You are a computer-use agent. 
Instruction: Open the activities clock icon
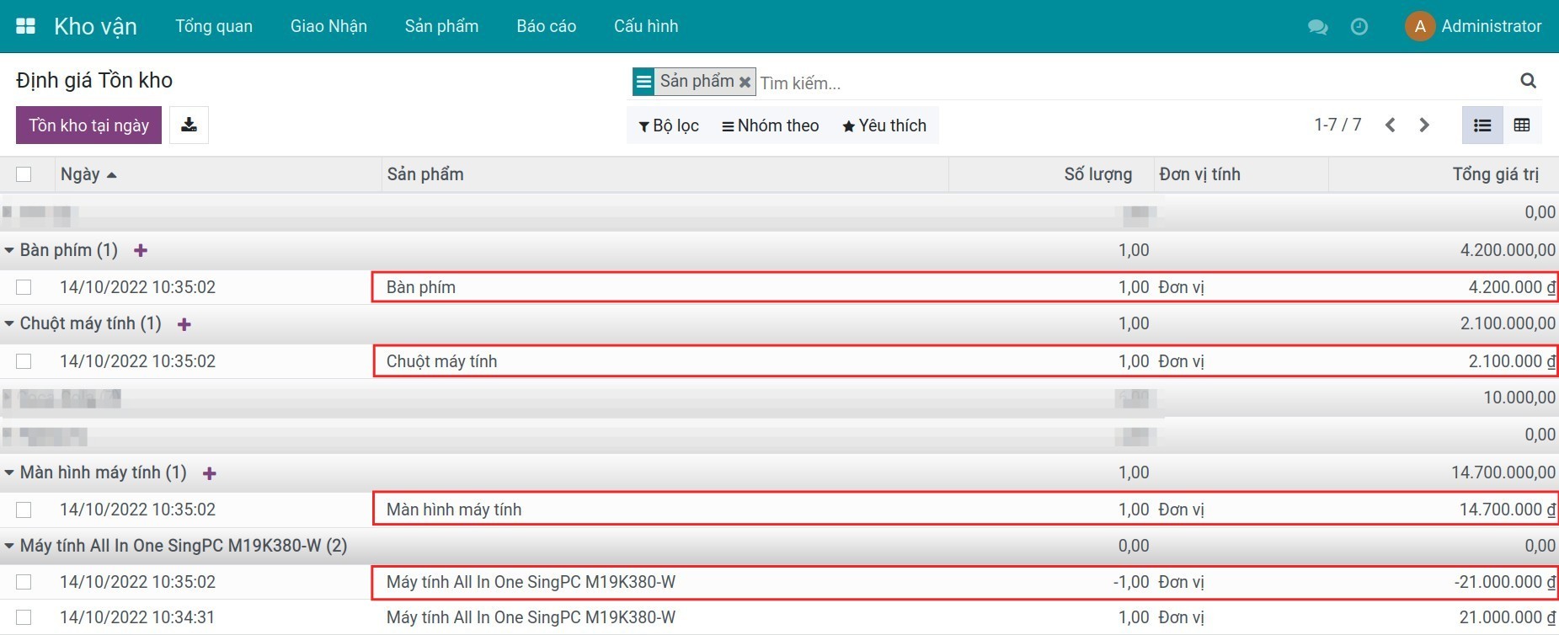coord(1359,27)
